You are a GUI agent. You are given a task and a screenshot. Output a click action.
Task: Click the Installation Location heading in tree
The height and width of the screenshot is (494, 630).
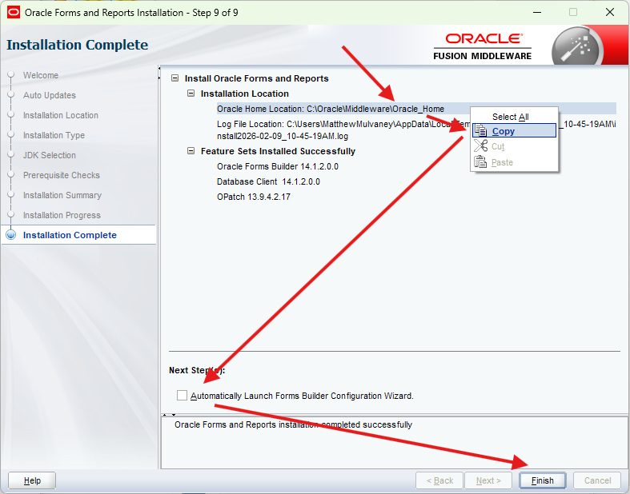[x=245, y=93]
